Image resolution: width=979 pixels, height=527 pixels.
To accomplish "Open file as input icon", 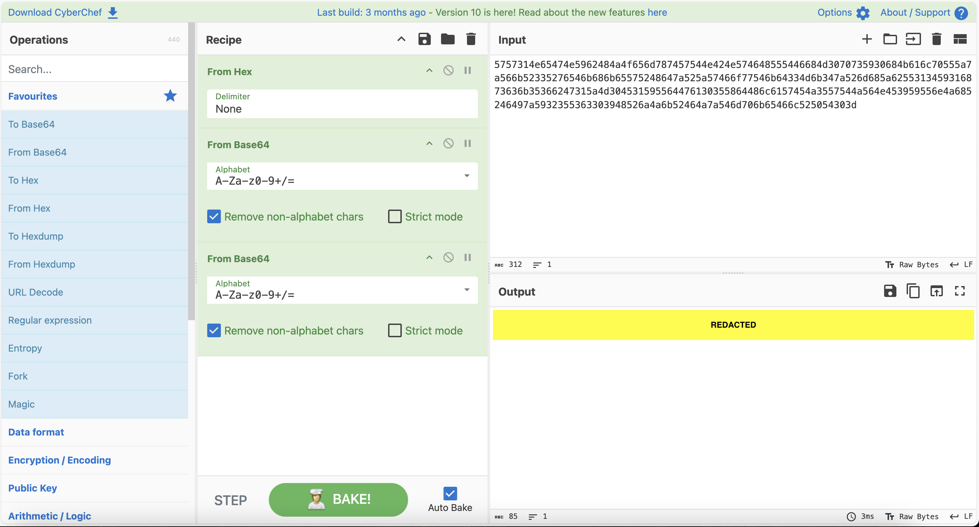I will tap(913, 39).
